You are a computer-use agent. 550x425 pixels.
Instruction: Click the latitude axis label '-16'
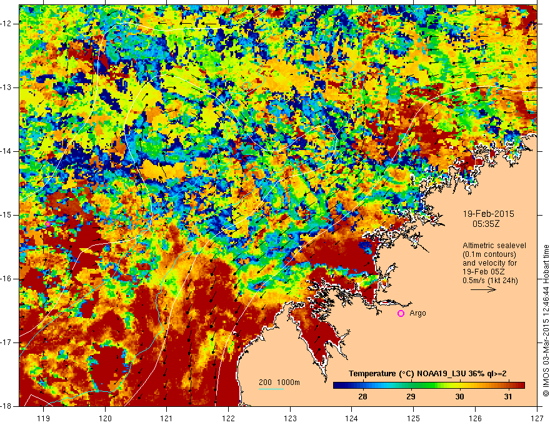(x=7, y=279)
